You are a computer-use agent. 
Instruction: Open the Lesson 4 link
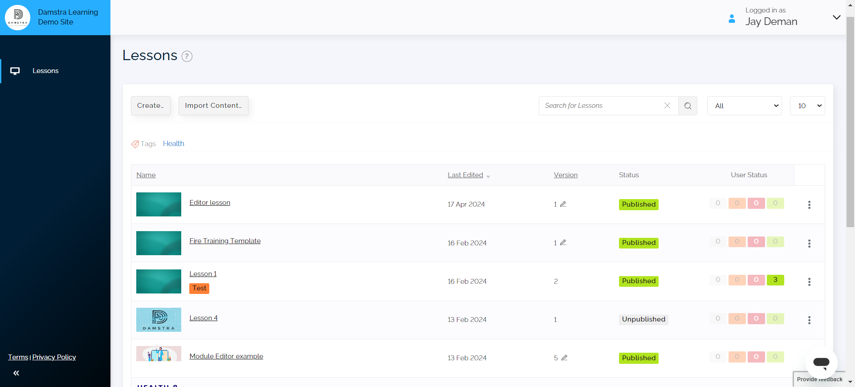click(204, 318)
